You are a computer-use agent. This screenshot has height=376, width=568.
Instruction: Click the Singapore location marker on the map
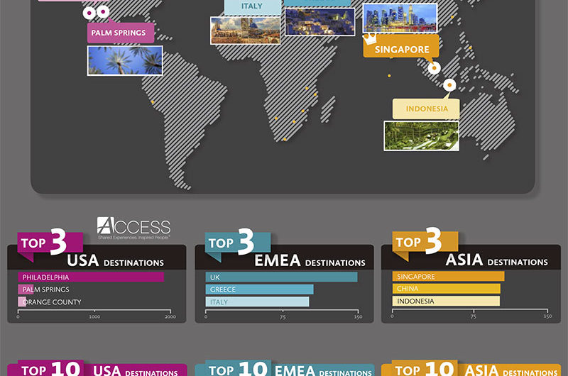click(434, 68)
